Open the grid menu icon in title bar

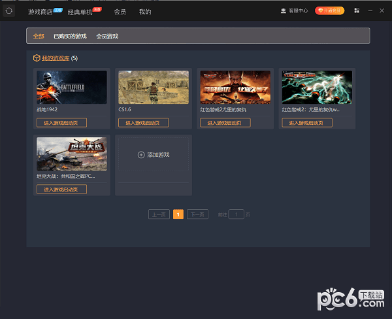[356, 11]
